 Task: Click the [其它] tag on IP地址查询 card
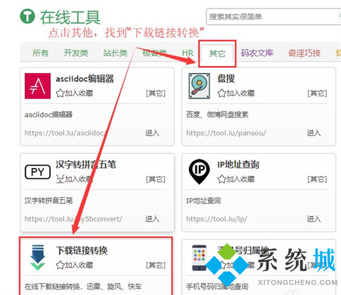(x=317, y=179)
